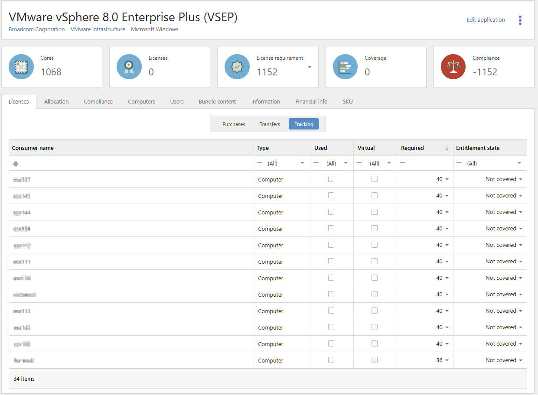The height and width of the screenshot is (395, 538).
Task: Click the hierarchy filter icon under Consumer name
Action: [x=16, y=163]
